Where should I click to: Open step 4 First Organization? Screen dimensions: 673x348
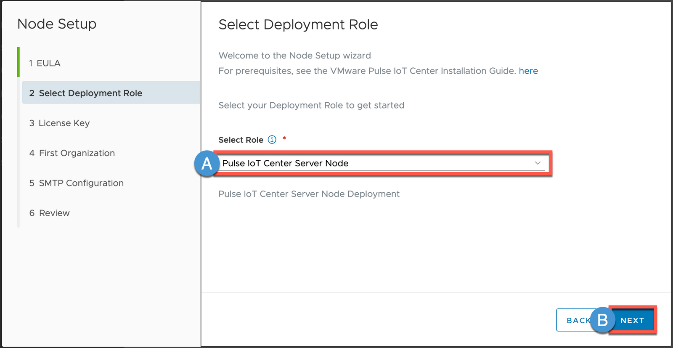click(x=72, y=153)
